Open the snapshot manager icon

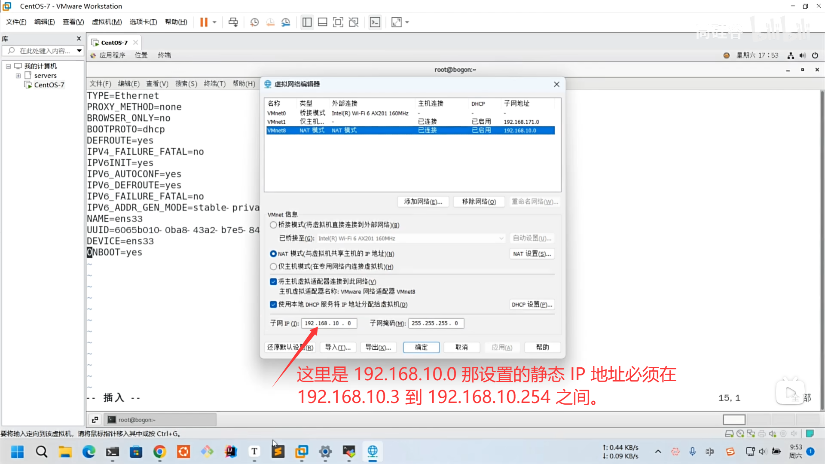[x=286, y=22]
